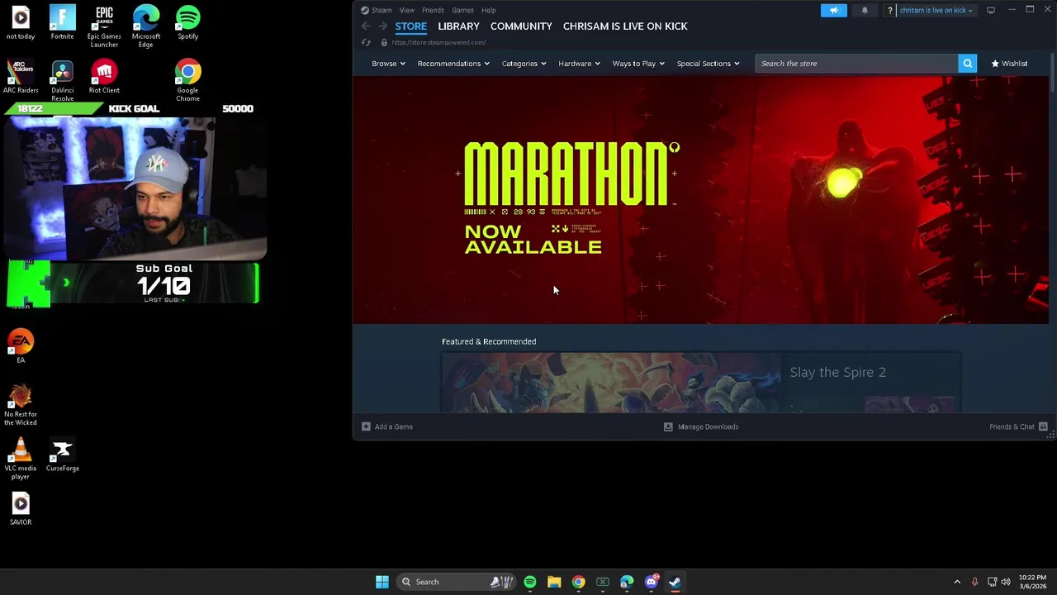Click the Friends & Chat label
The image size is (1057, 595).
[x=1012, y=426]
